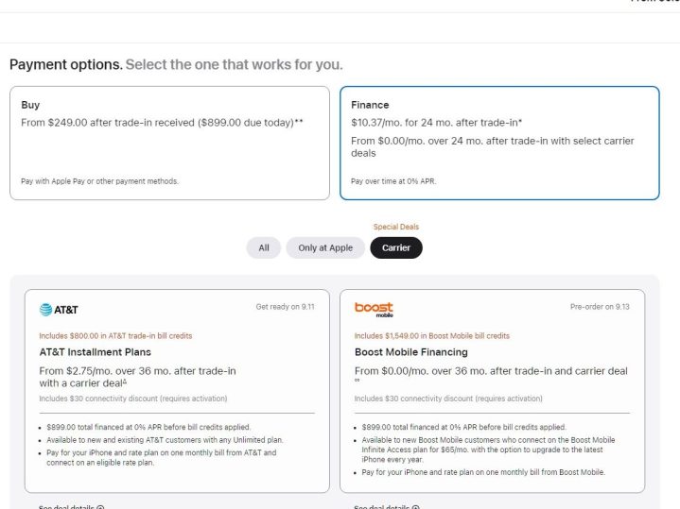Expand AT&T See deal details plus icon
The image size is (680, 509).
(x=100, y=507)
